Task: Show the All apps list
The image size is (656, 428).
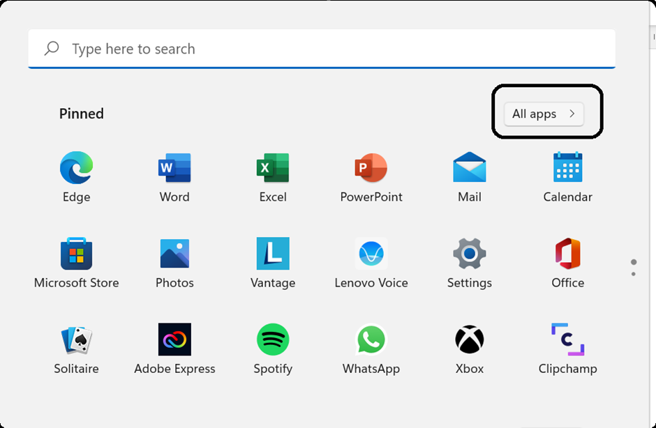Action: 544,114
